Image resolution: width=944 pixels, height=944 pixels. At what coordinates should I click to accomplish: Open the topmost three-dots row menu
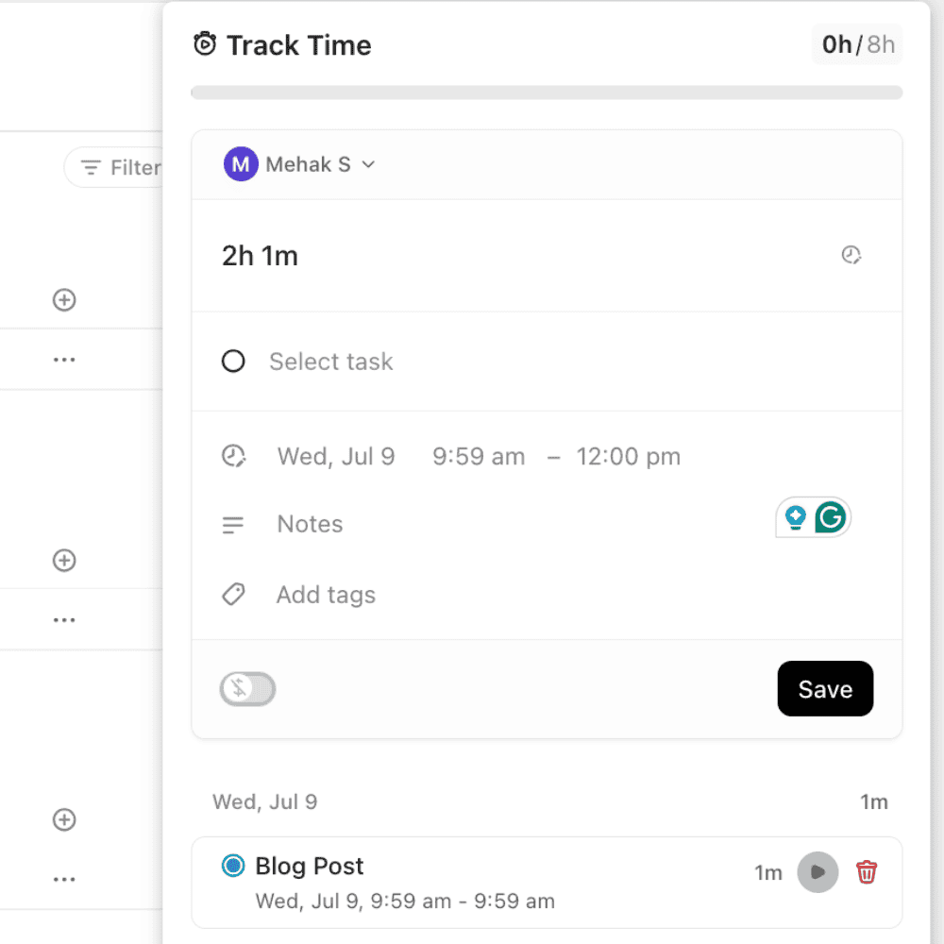(64, 360)
